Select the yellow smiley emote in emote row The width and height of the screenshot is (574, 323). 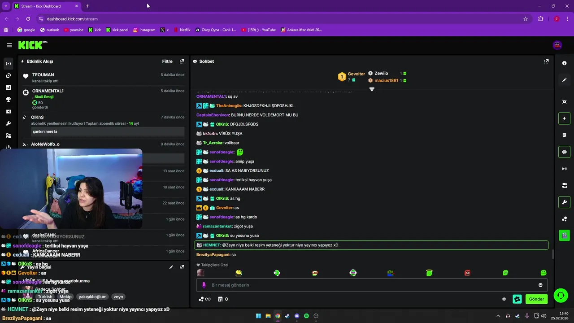coord(239,273)
